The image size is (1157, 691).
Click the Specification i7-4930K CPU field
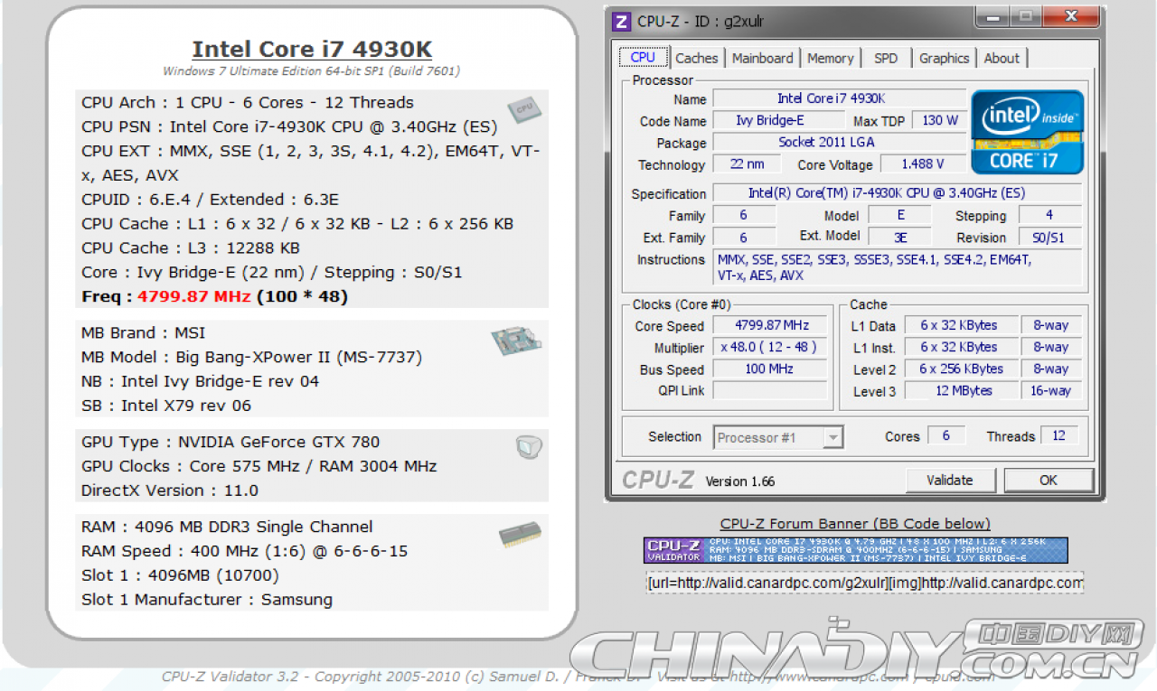click(898, 192)
